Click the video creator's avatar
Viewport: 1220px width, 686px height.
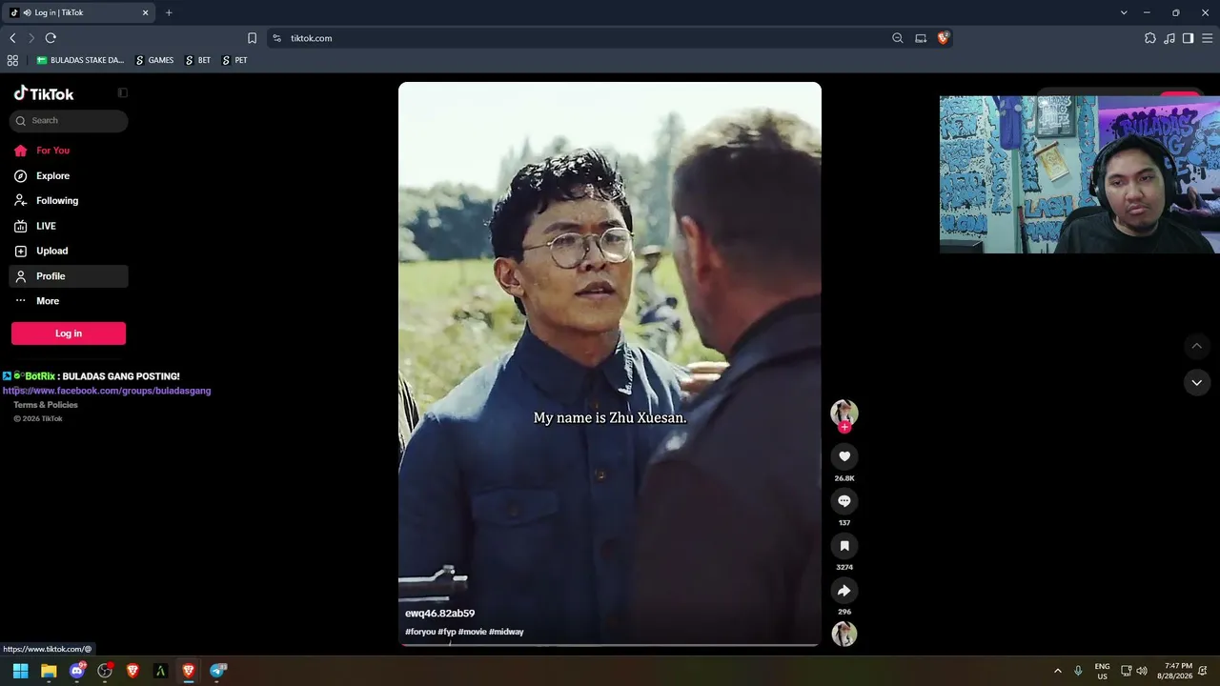tap(844, 413)
